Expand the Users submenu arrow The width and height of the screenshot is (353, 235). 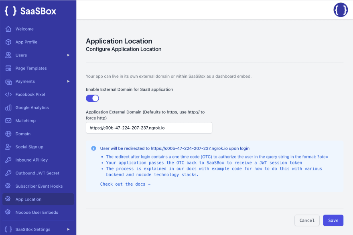pyautogui.click(x=69, y=55)
